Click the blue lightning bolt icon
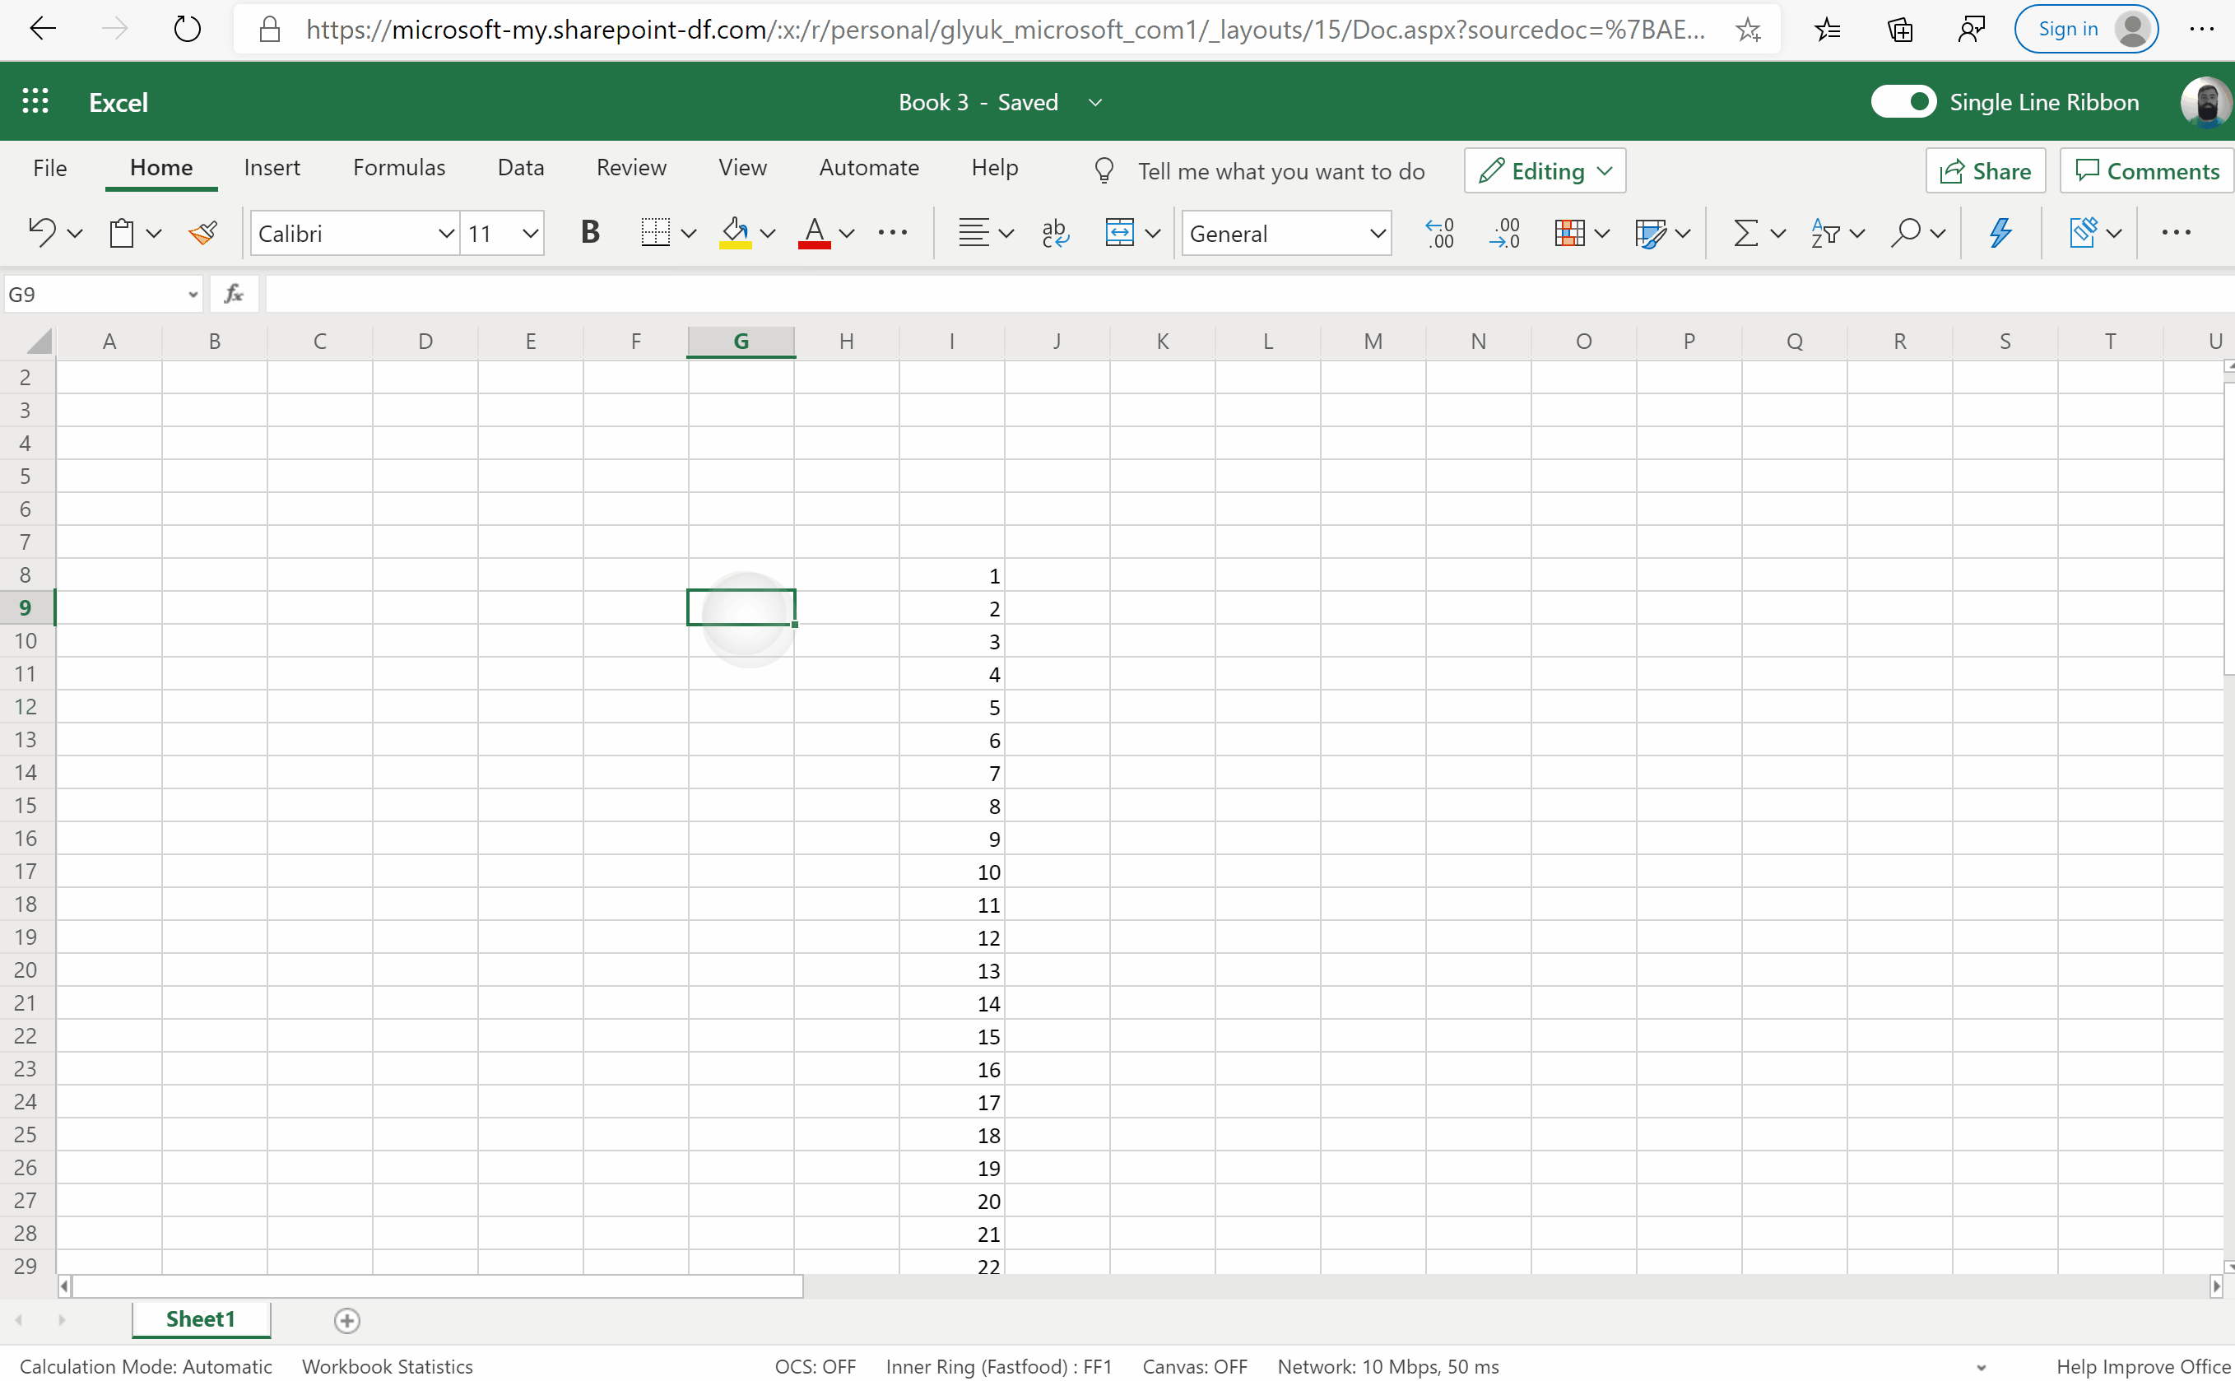 2000,233
